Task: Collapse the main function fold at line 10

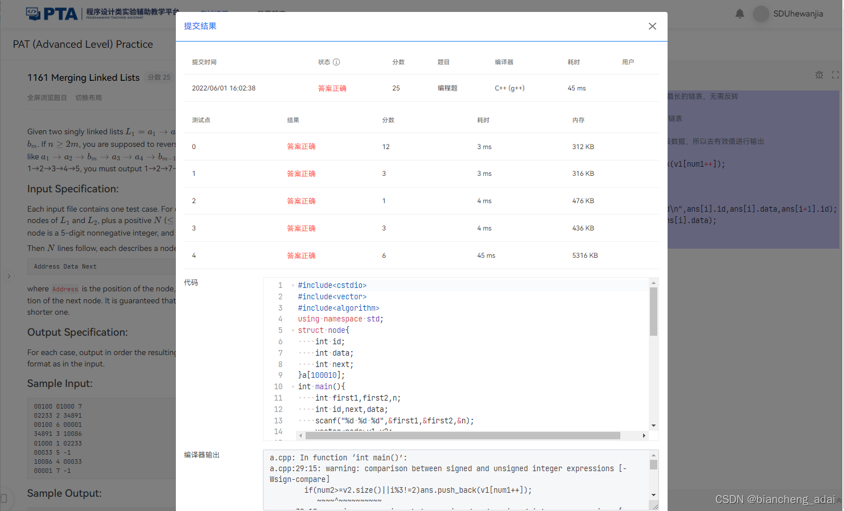Action: 293,387
